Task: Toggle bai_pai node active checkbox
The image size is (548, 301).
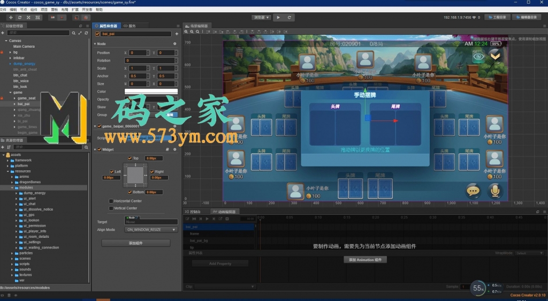Action: [97, 34]
